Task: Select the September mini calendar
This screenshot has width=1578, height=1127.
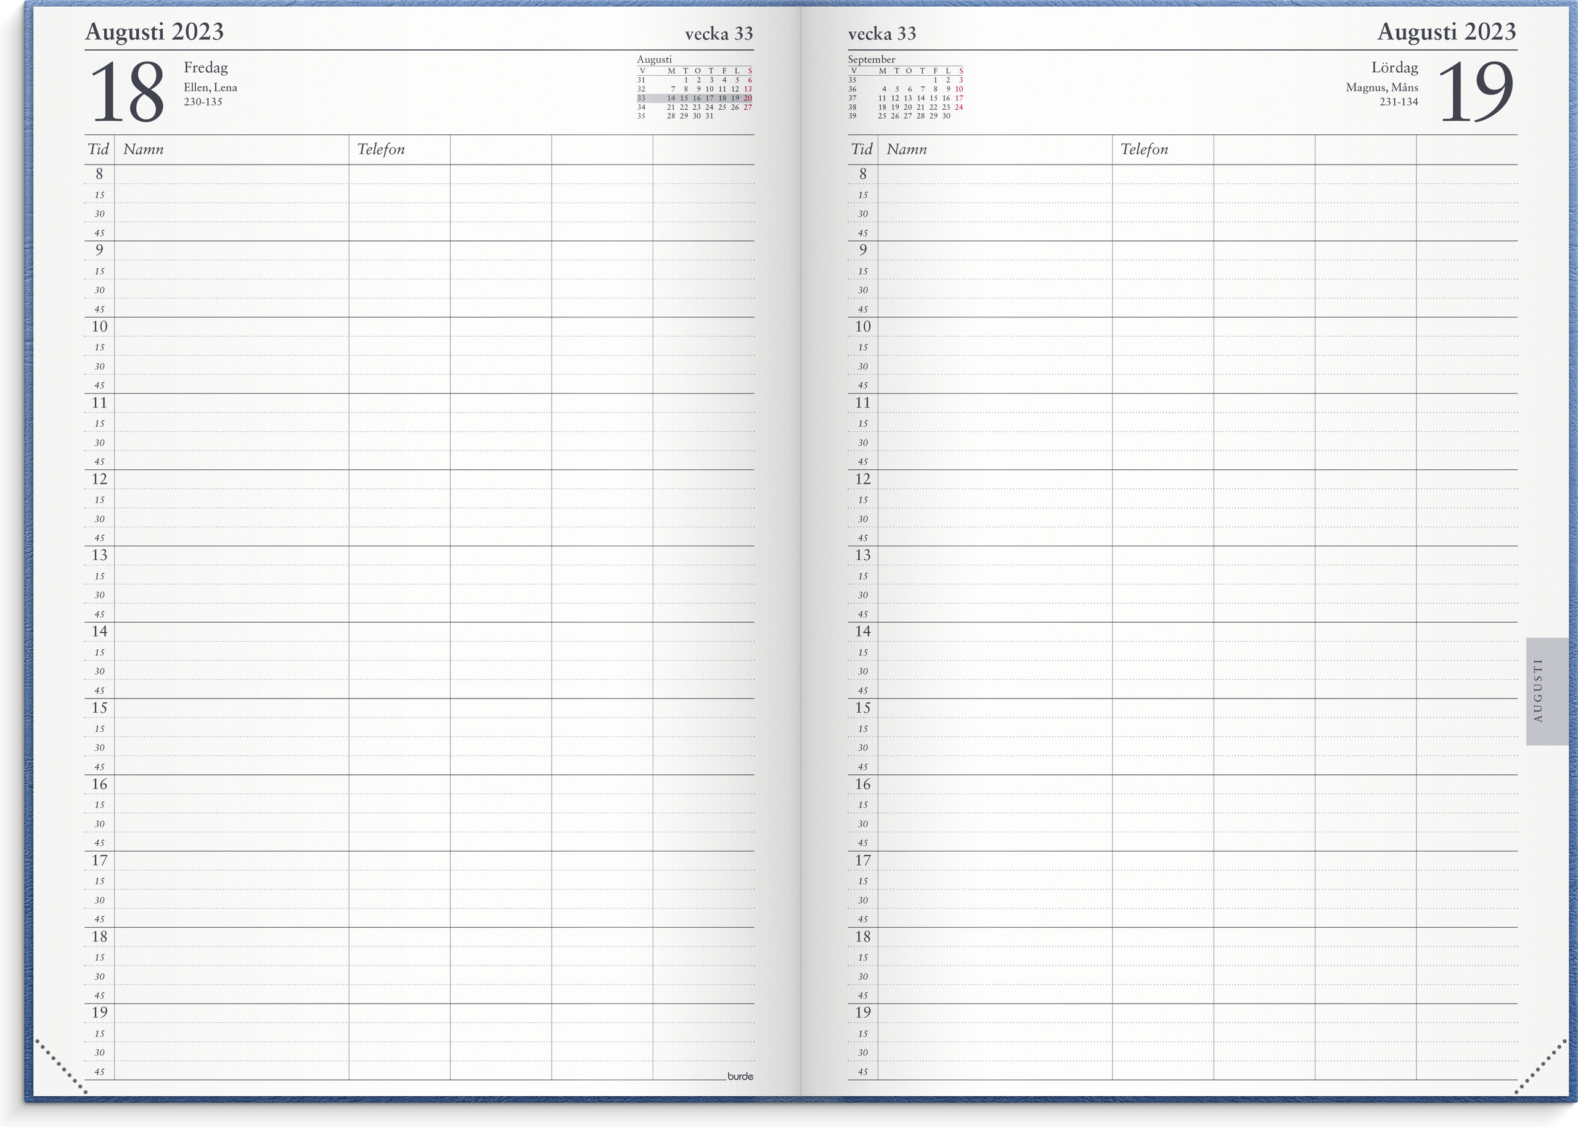Action: click(x=905, y=88)
